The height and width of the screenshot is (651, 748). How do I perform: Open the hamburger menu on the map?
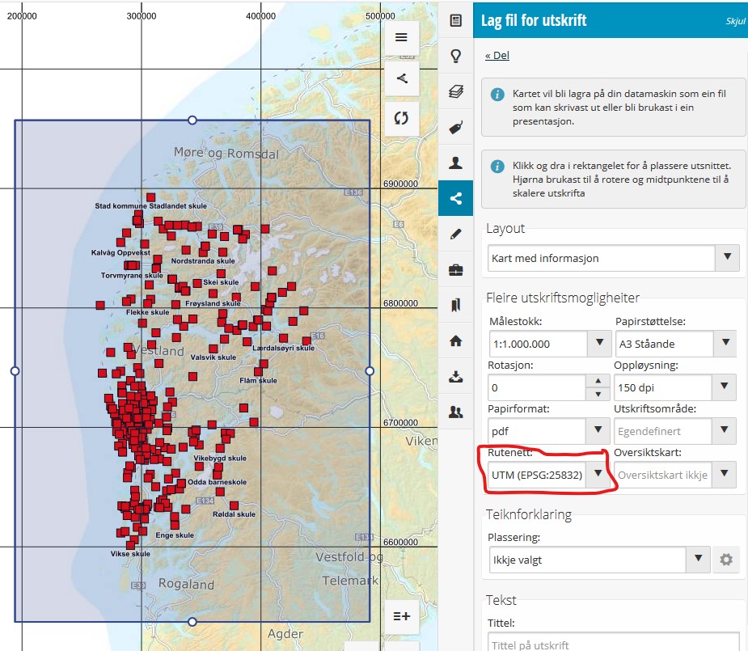click(x=402, y=37)
